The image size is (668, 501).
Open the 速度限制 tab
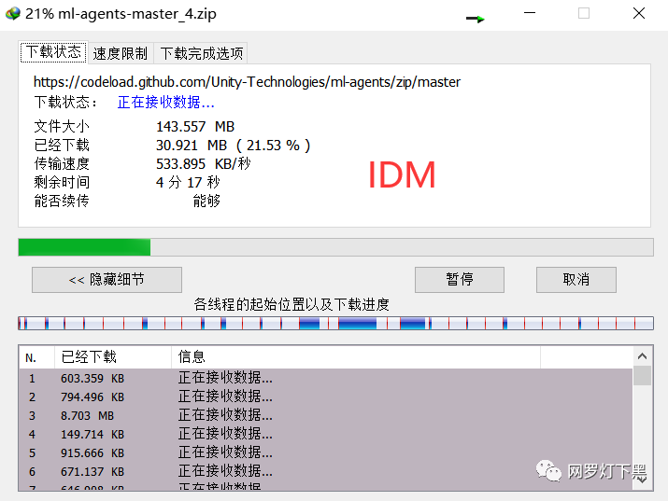point(121,53)
